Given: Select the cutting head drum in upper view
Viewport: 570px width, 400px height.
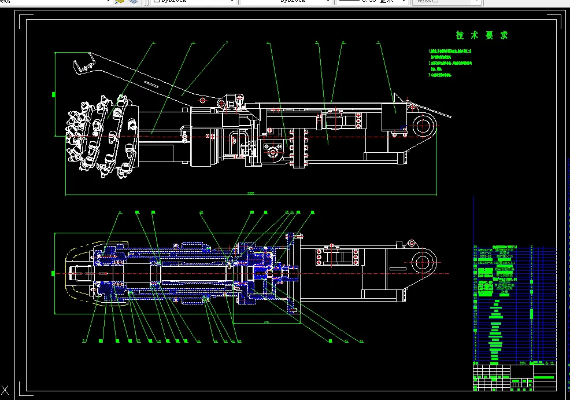Looking at the screenshot, I should click(x=102, y=137).
